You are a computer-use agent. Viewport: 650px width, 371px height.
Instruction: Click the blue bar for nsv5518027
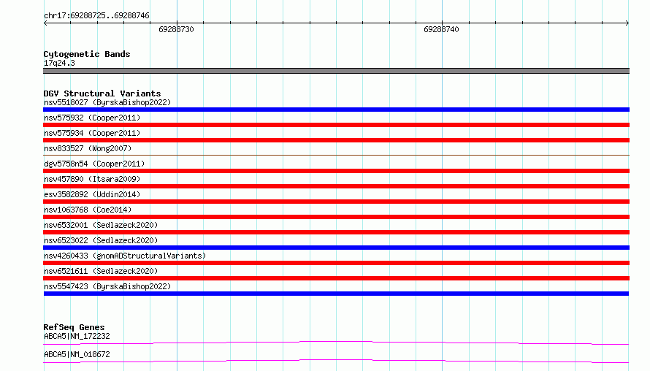(x=336, y=110)
